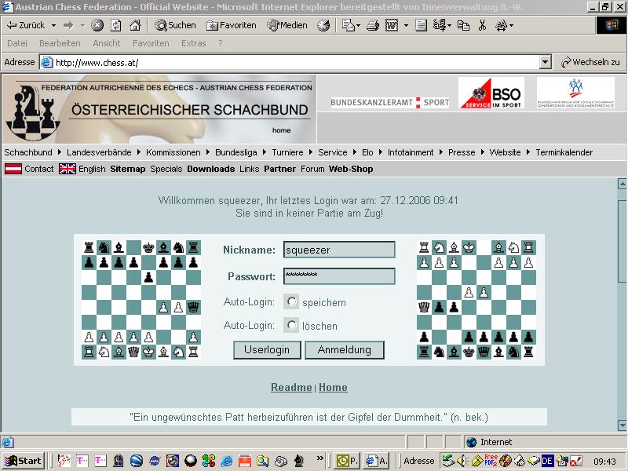
Task: Click the British flag icon for English
Action: click(68, 169)
